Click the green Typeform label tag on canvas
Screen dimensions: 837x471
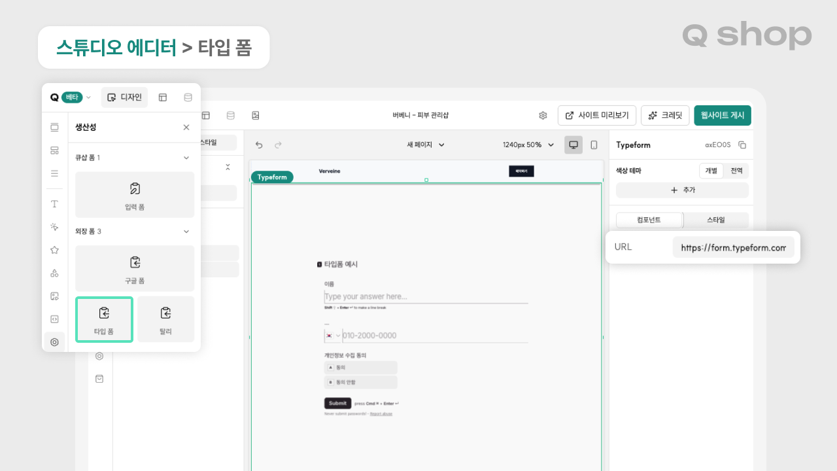tap(272, 177)
